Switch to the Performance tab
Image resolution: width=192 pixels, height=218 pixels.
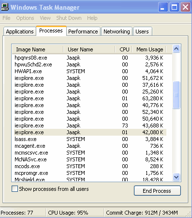[83, 31]
